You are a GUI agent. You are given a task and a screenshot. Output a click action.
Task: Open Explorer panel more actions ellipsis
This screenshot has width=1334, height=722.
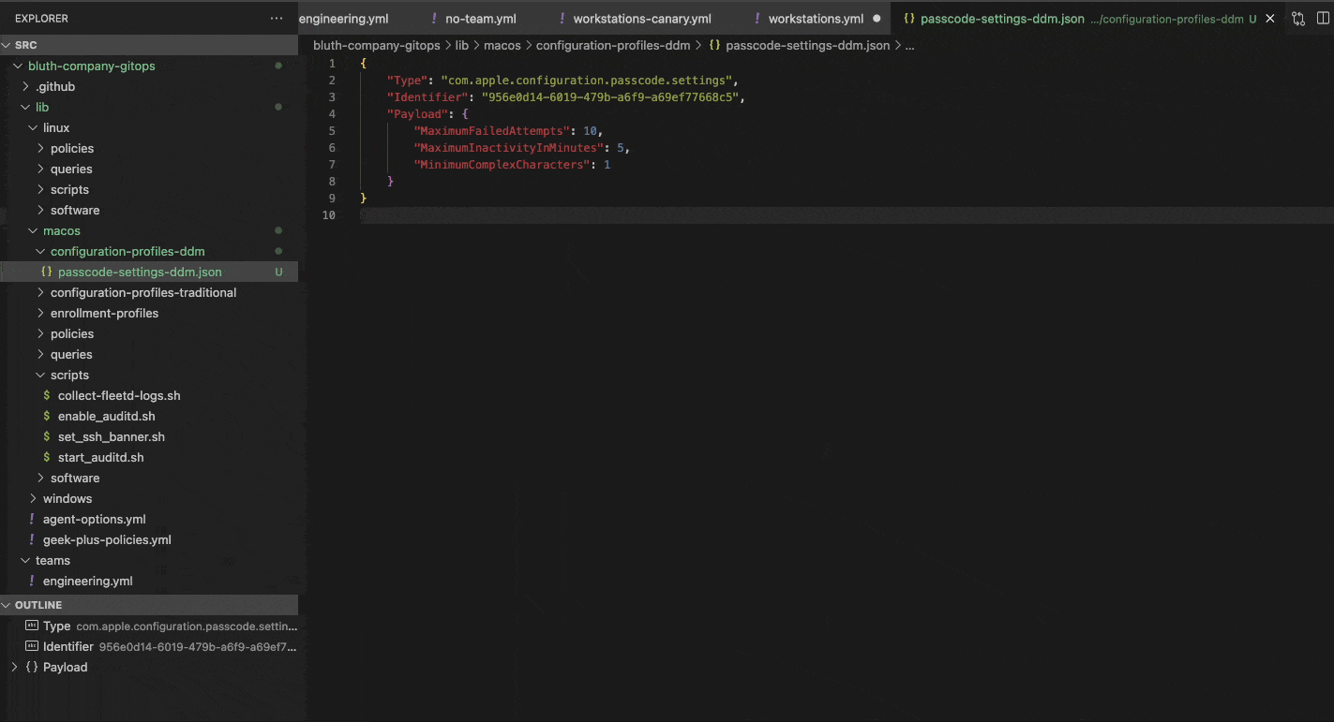[x=276, y=18]
